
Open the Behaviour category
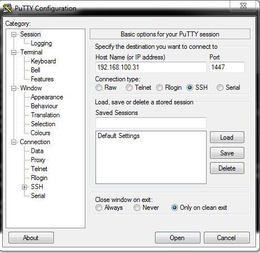pos(44,106)
